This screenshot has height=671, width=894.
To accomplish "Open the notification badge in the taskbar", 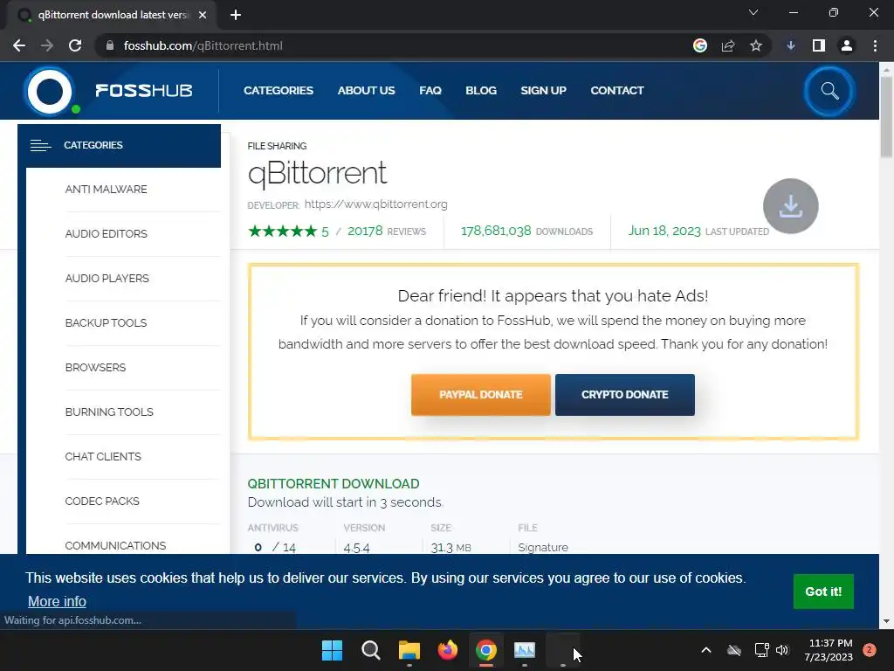I will (x=870, y=650).
